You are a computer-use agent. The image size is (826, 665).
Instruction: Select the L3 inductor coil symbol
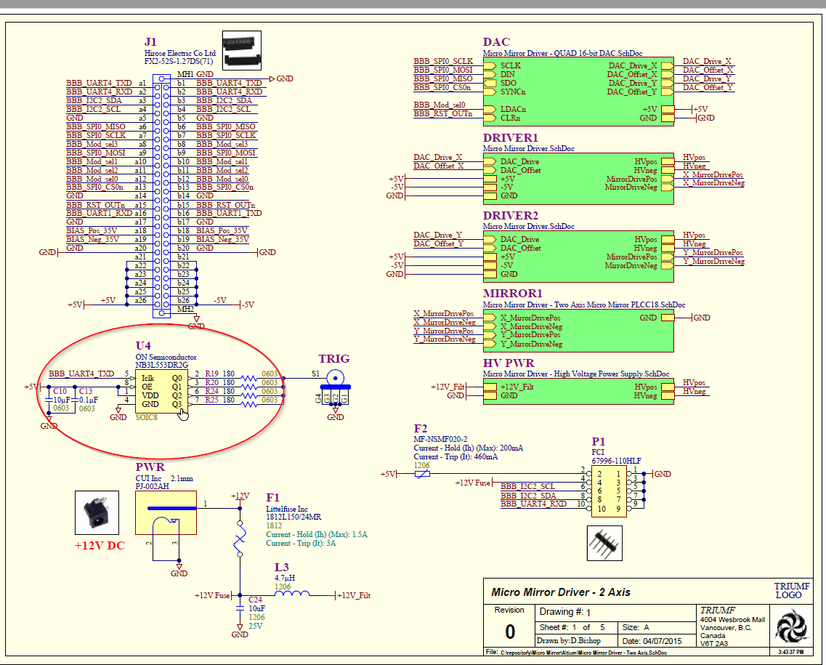[x=292, y=593]
